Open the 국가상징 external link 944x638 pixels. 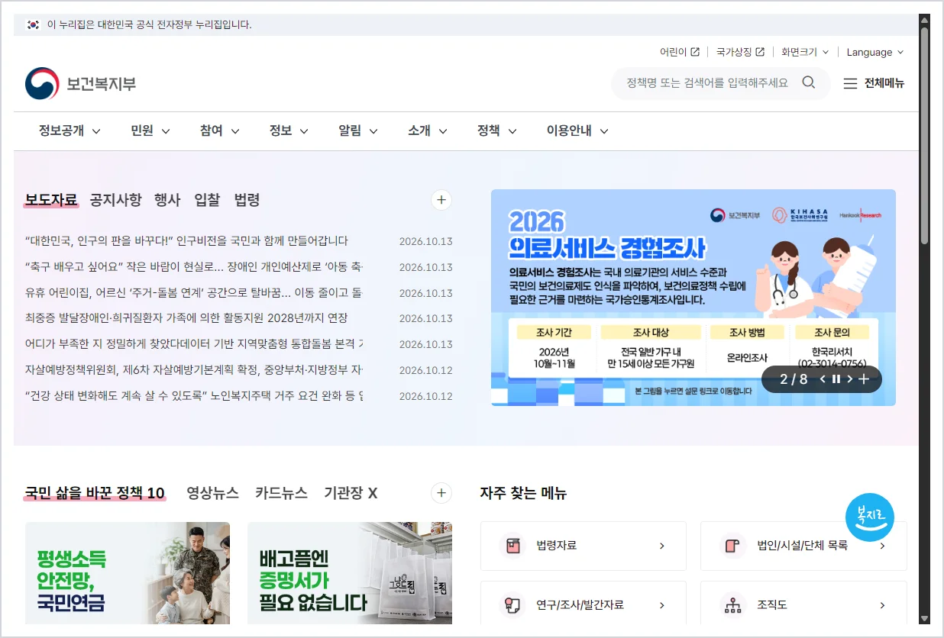[740, 52]
